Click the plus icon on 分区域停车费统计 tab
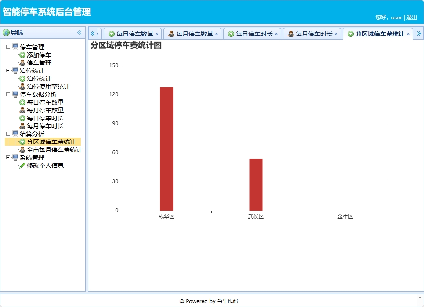Image resolution: width=424 pixels, height=307 pixels. click(x=351, y=33)
